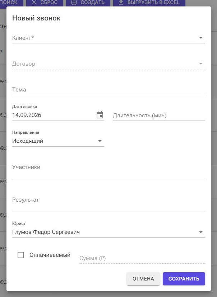Cancel the dialog with ОТМЕНА
The height and width of the screenshot is (297, 217).
[143, 279]
